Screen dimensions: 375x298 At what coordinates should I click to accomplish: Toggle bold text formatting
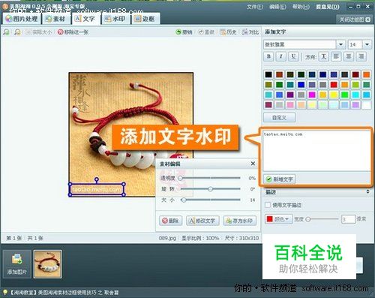click(x=268, y=56)
